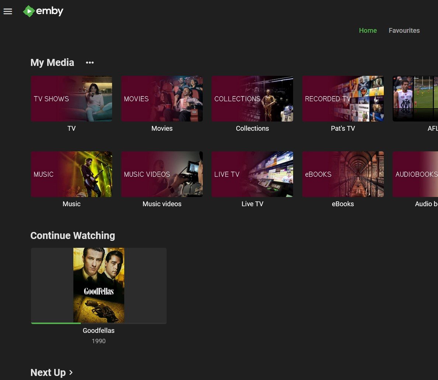The height and width of the screenshot is (380, 438).
Task: Open the Movies library card
Action: (162, 98)
